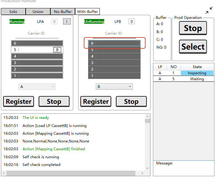This screenshot has height=179, width=216.
Task: Click log scrollbar up arrow
Action: click(147, 116)
